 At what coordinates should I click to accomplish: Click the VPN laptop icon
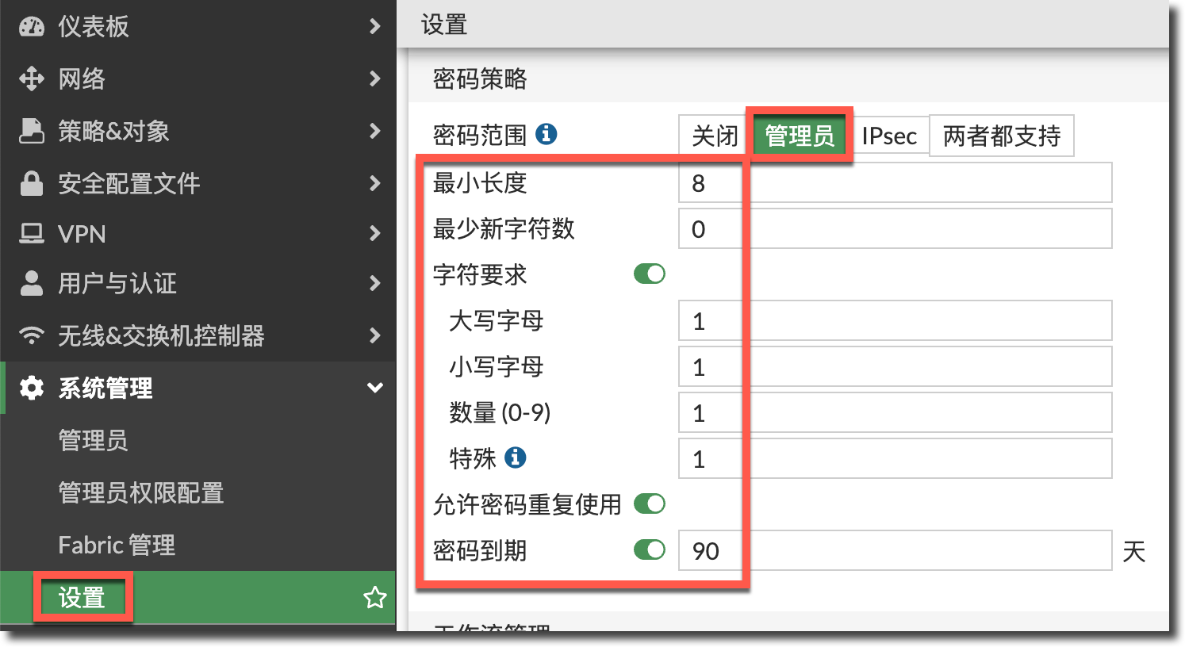(x=32, y=234)
